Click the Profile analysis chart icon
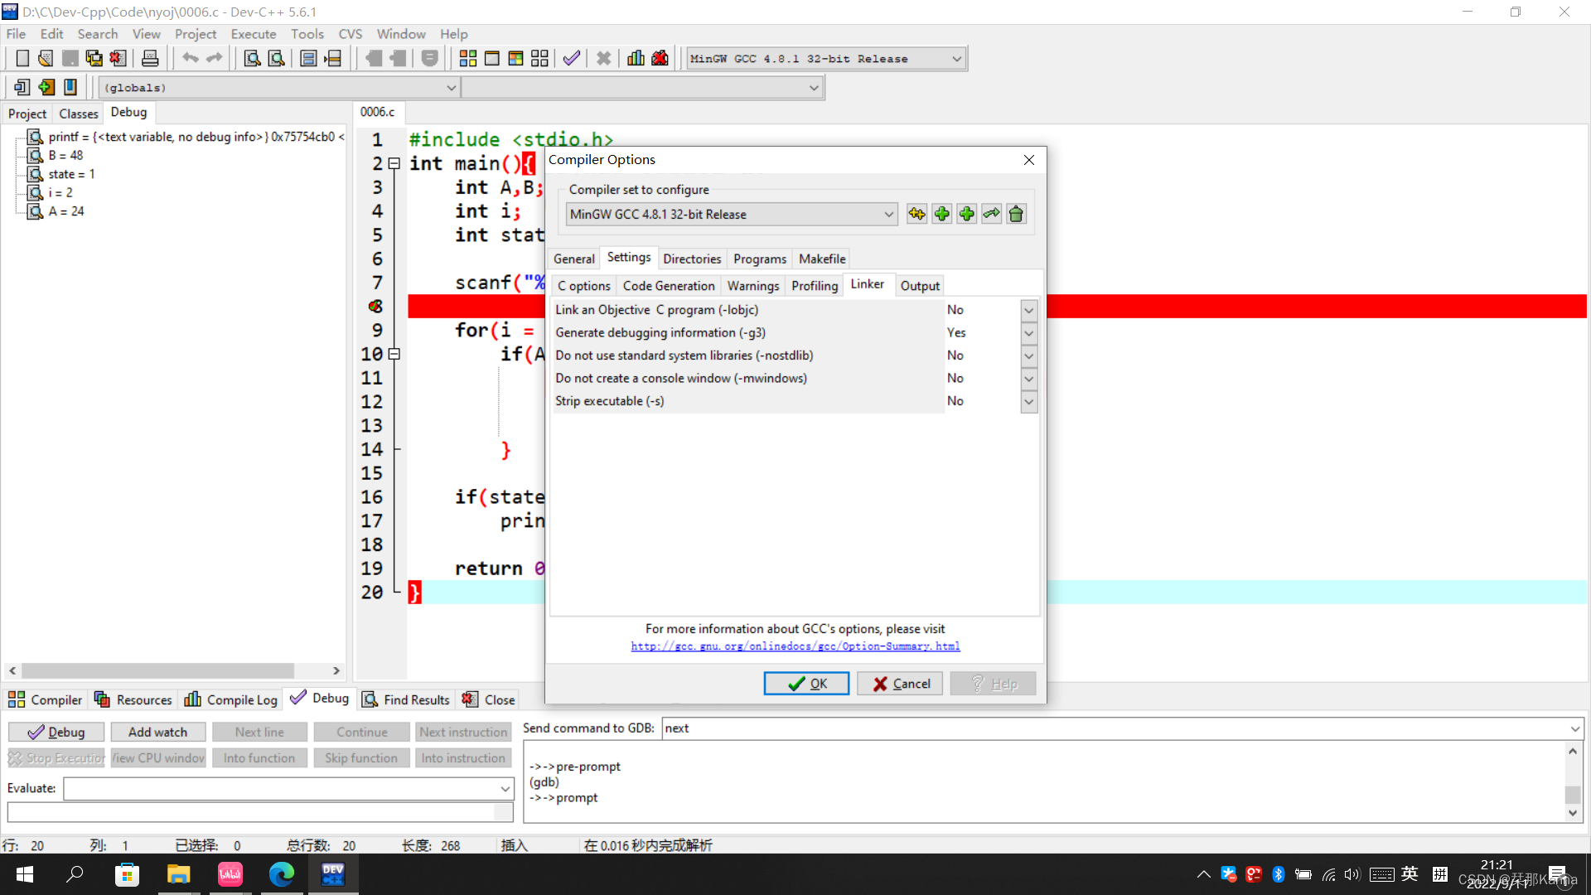 point(636,58)
